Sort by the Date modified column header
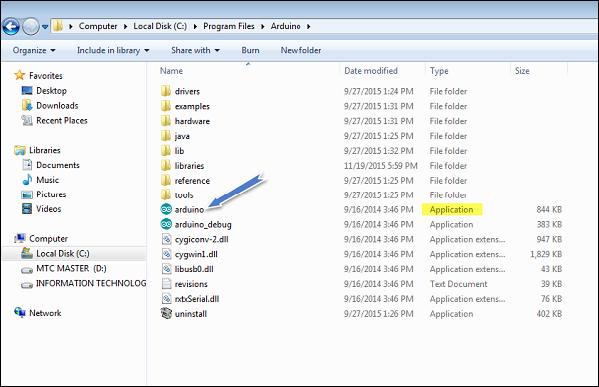This screenshot has height=387, width=599. (371, 71)
